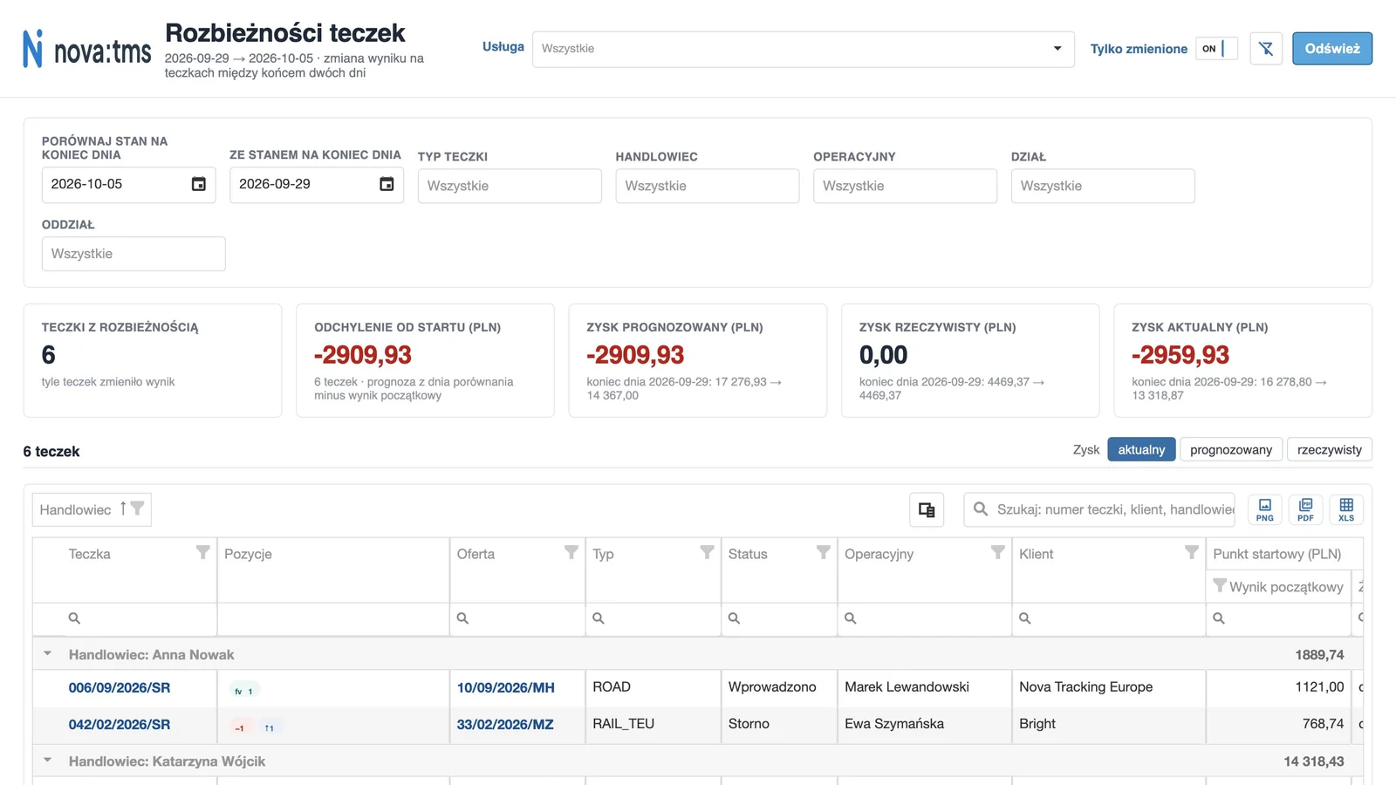Open calendar for date 2026-09-29

pos(387,184)
